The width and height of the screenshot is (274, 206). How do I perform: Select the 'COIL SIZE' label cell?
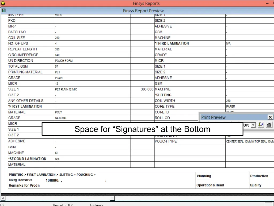point(17,38)
